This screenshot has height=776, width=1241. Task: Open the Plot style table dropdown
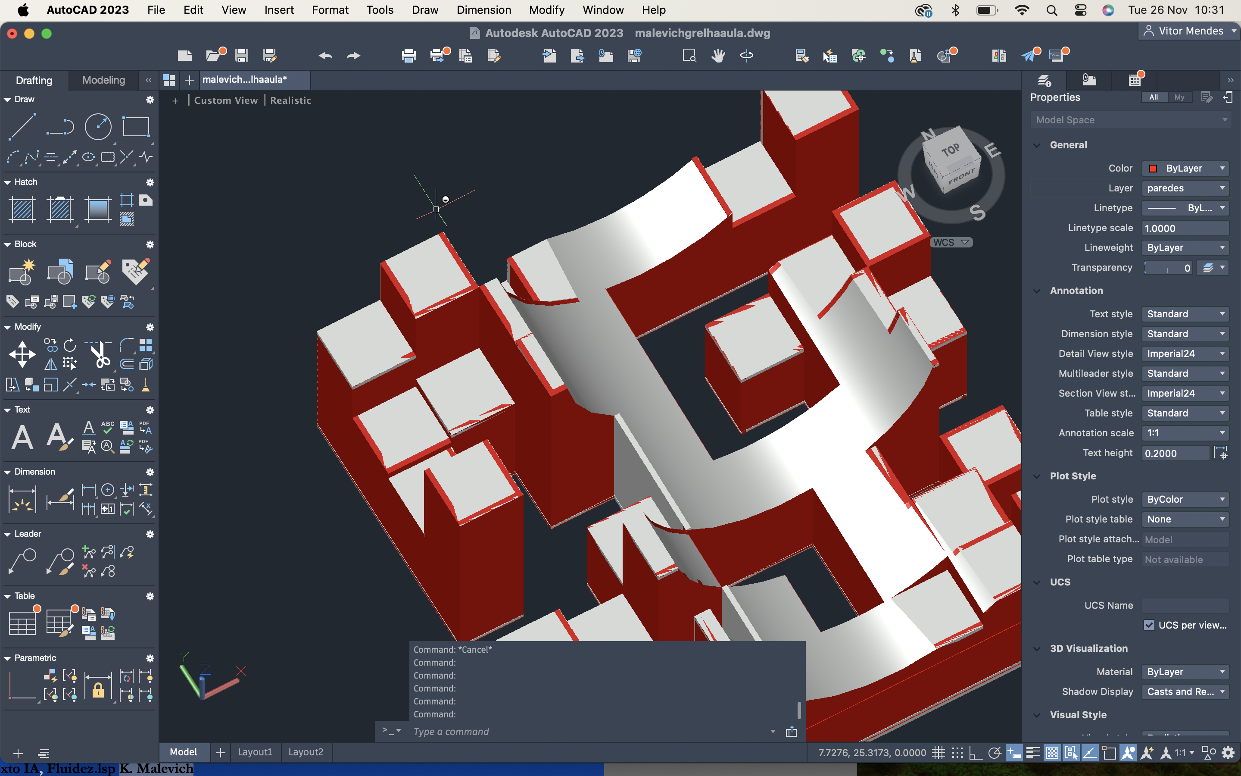(1185, 519)
